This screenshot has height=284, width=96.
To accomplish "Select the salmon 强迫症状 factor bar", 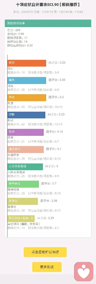I will point(26,149).
